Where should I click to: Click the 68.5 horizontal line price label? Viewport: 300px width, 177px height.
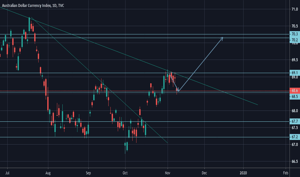(x=295, y=97)
